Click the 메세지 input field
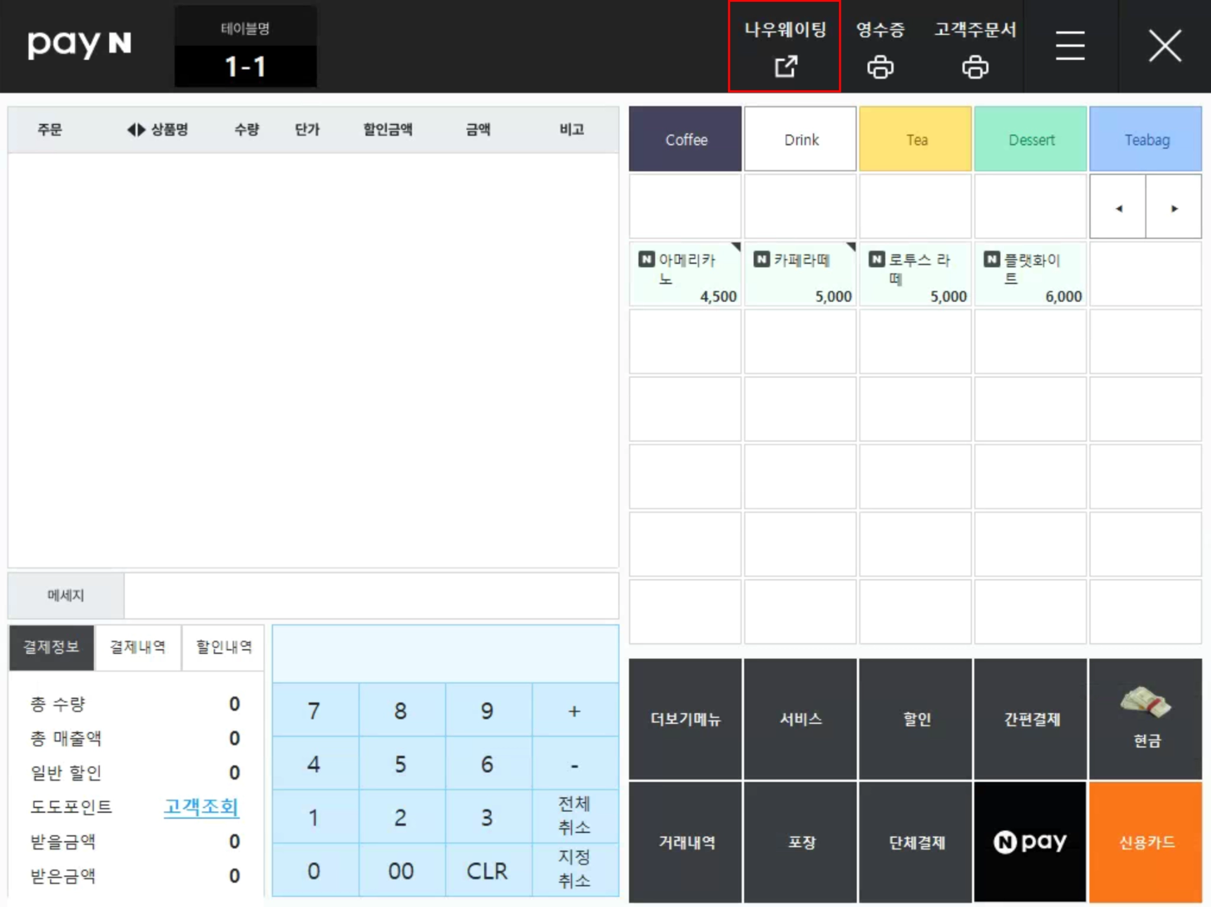The height and width of the screenshot is (907, 1211). pyautogui.click(x=371, y=596)
